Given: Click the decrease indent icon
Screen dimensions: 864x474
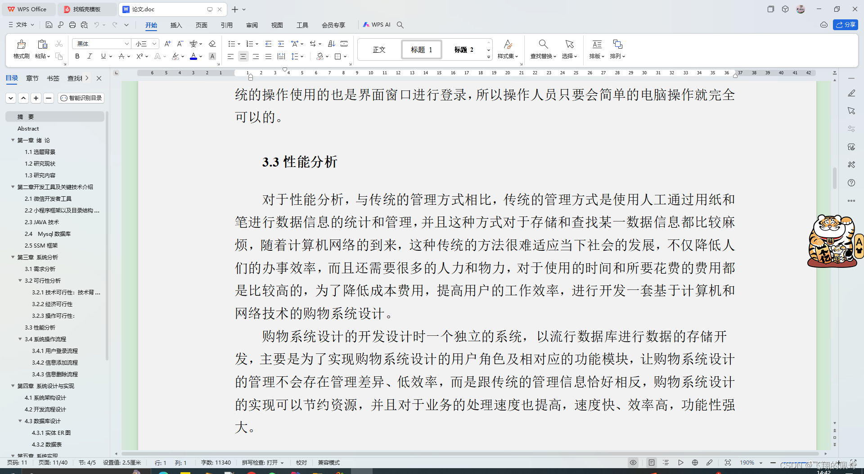Looking at the screenshot, I should (x=268, y=44).
